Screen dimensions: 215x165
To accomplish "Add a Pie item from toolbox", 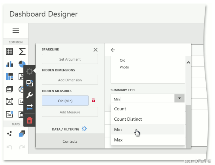I will (x=22, y=64).
